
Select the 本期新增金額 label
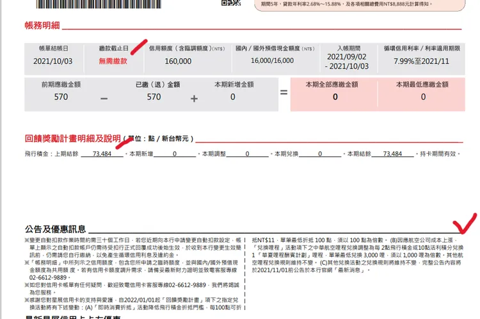[234, 85]
